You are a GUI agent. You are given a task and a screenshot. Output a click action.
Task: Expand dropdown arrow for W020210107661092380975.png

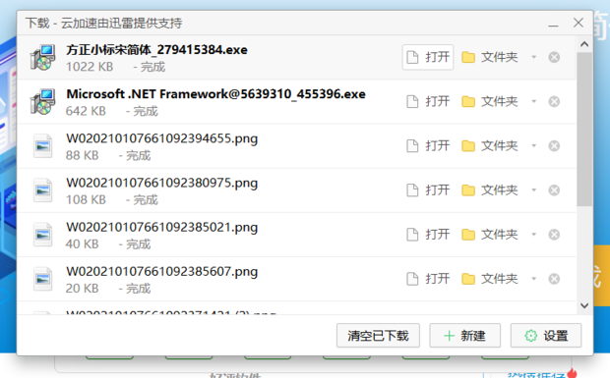click(533, 189)
